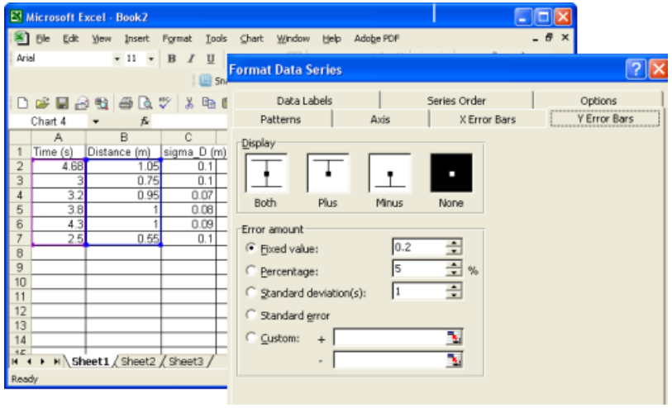Viewport: 672px width, 408px height.
Task: Open Print Preview from the toolbar
Action: [x=145, y=103]
